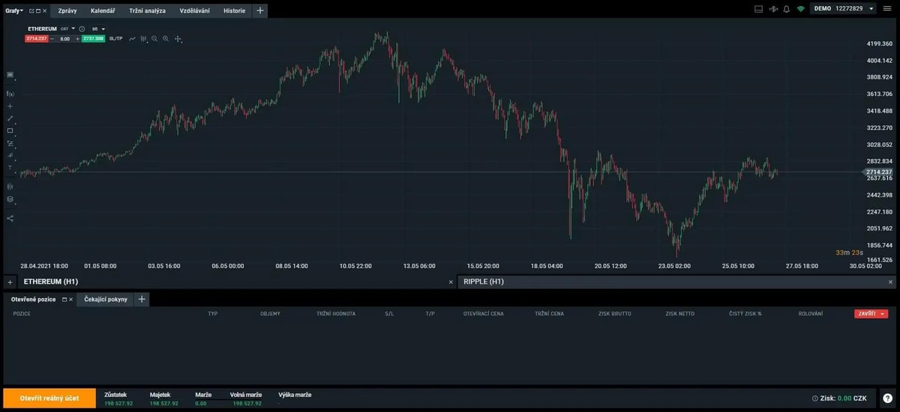Switch chart to line type
The height and width of the screenshot is (412, 900).
pyautogui.click(x=132, y=38)
